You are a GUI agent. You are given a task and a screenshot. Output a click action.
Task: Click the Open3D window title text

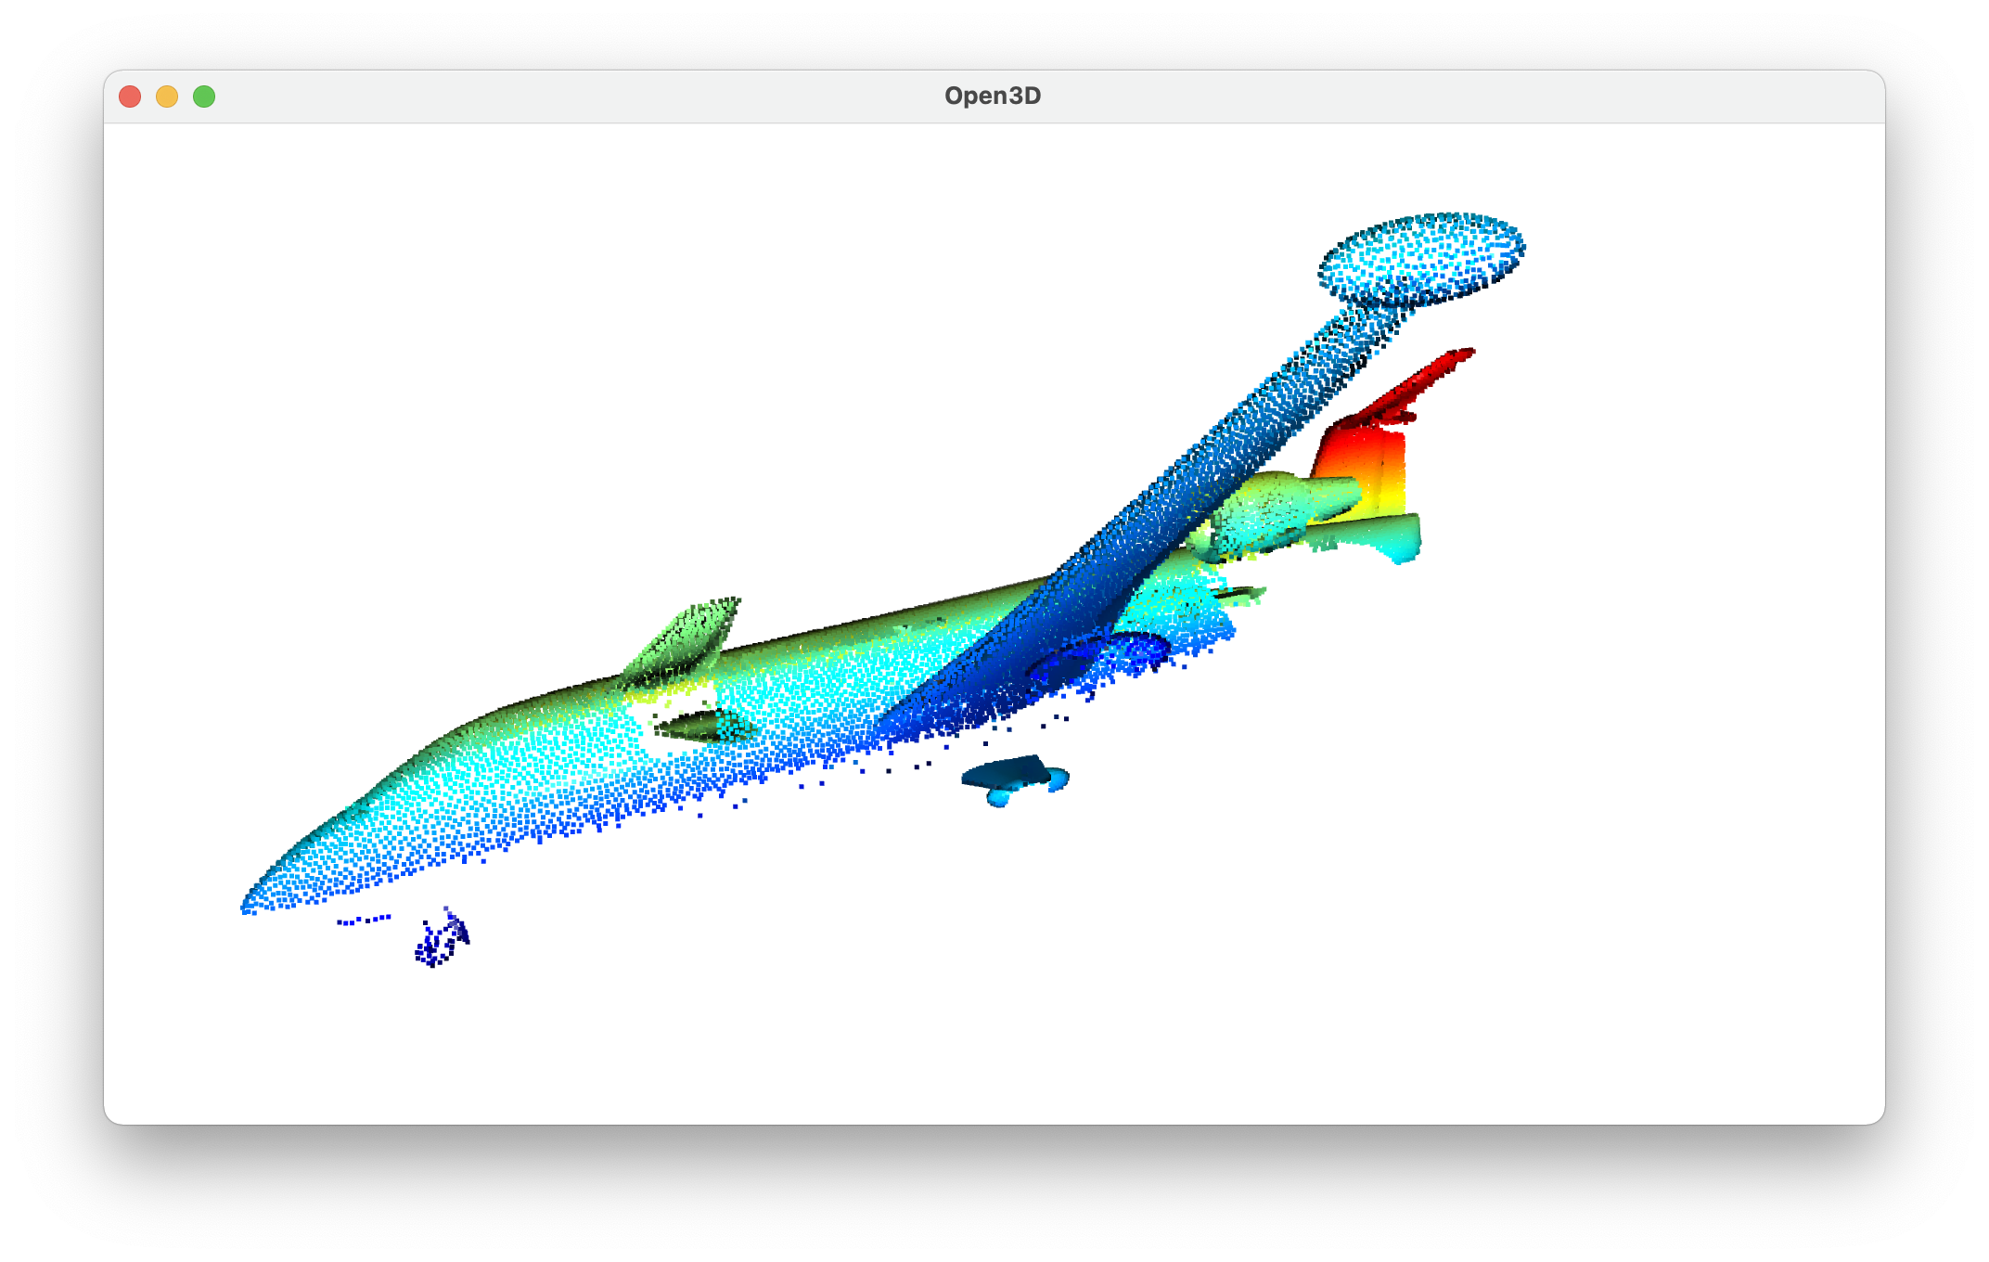[992, 96]
